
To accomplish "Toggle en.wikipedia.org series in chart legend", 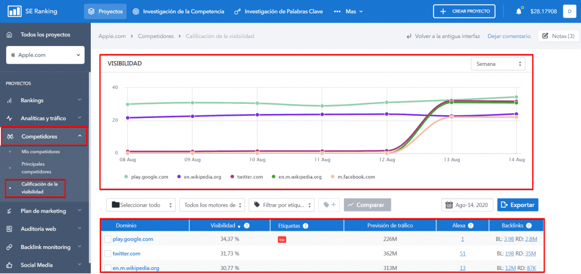I will tap(199, 177).
